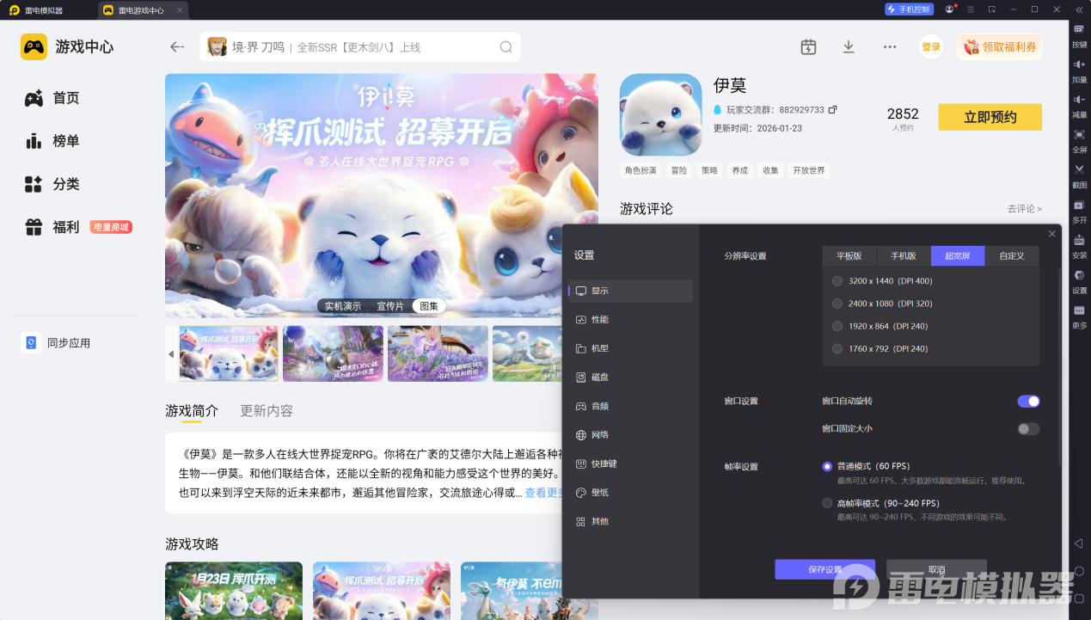Screen dimensions: 1091x620
Task: Select 性能 in settings sidebar
Action: tap(630, 320)
